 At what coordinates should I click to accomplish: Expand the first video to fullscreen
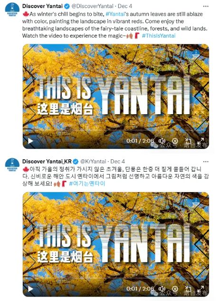[x=200, y=141]
